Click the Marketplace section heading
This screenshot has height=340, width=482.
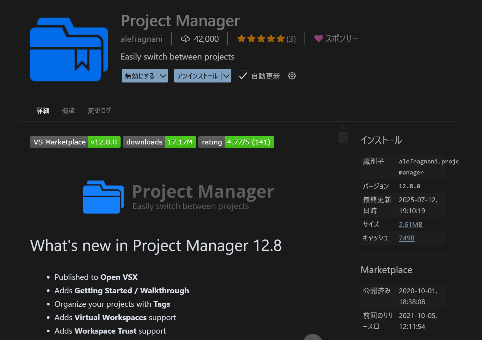pyautogui.click(x=387, y=270)
